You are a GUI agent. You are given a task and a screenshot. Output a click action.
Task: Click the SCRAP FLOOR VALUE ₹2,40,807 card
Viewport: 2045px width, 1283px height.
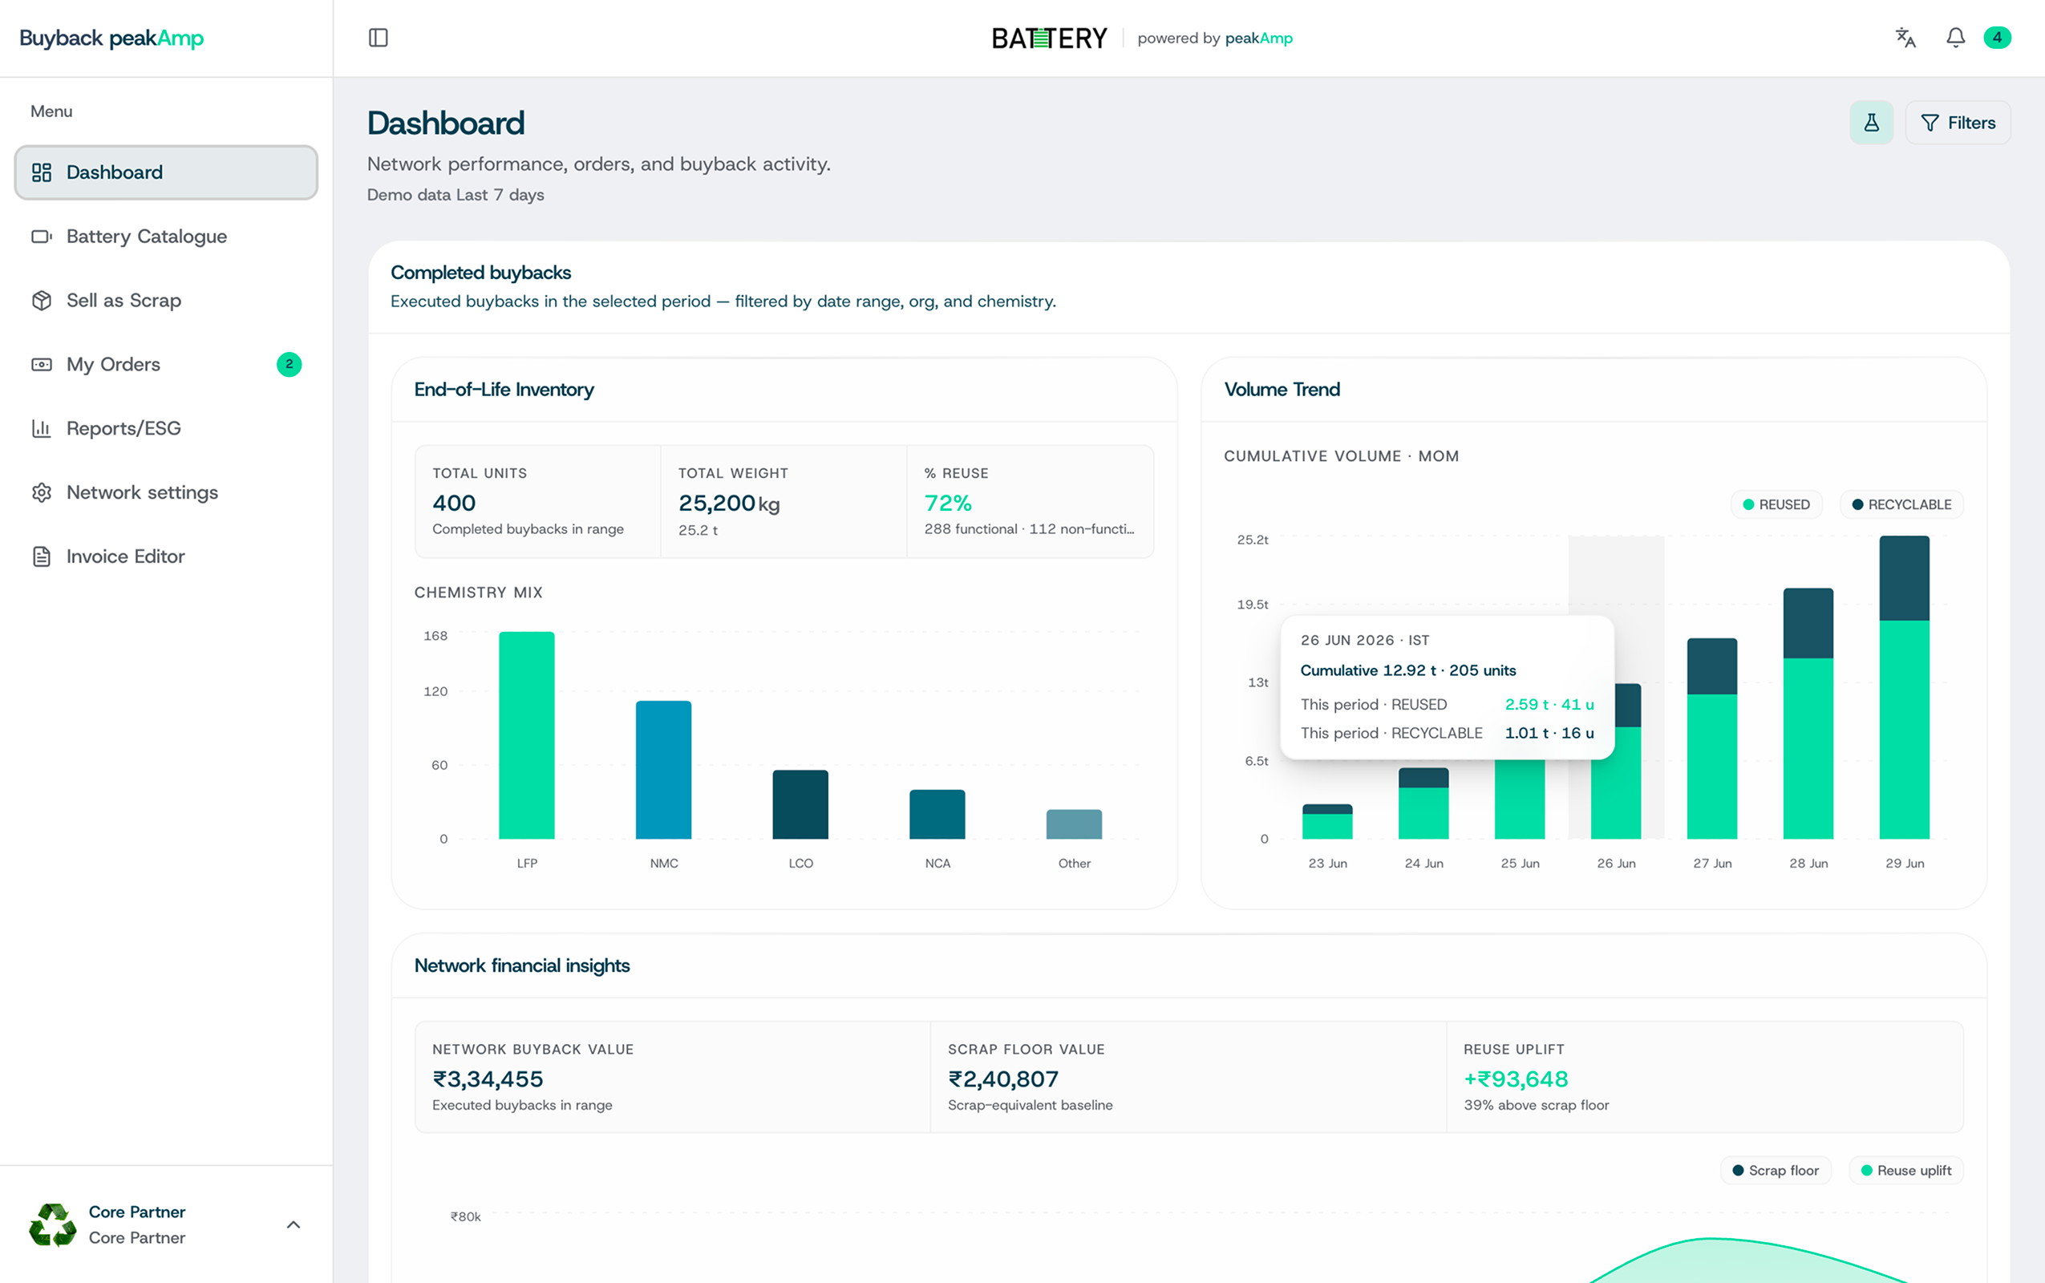click(1188, 1077)
